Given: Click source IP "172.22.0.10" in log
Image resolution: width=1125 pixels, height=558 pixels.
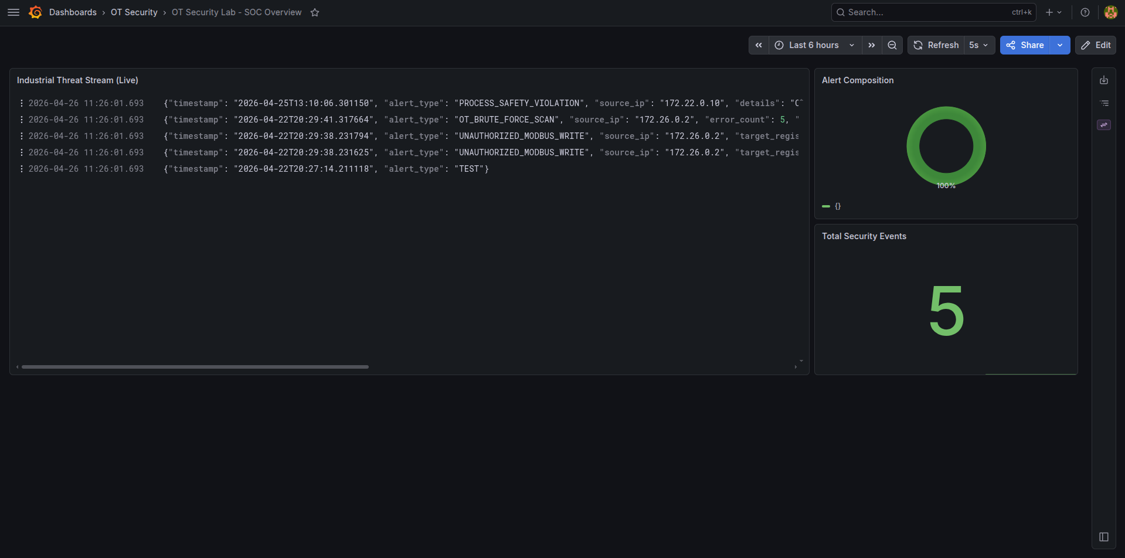Looking at the screenshot, I should coord(692,103).
